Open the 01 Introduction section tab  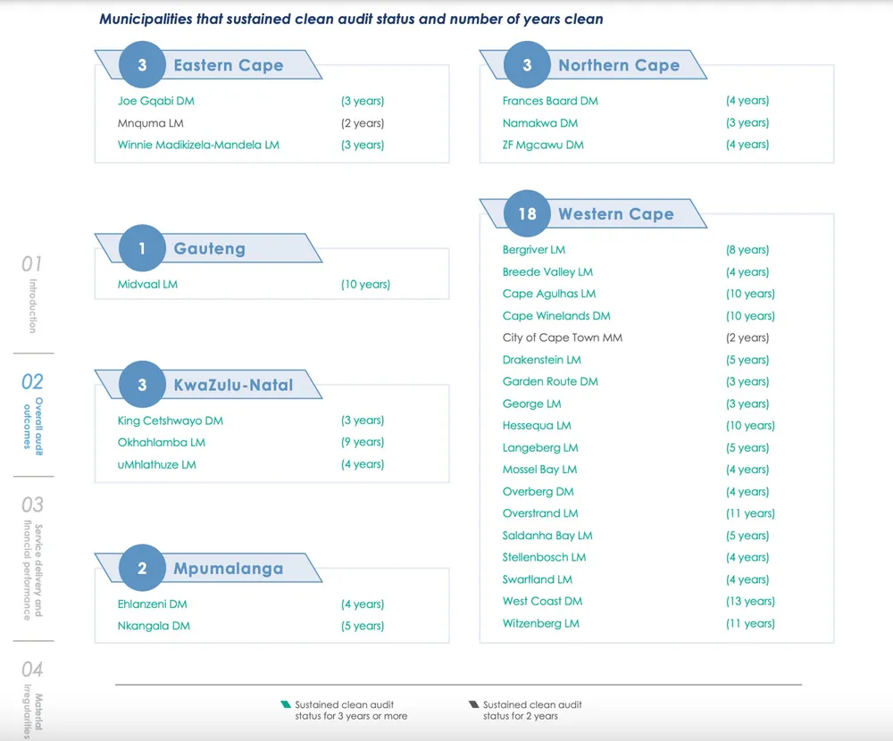point(32,294)
